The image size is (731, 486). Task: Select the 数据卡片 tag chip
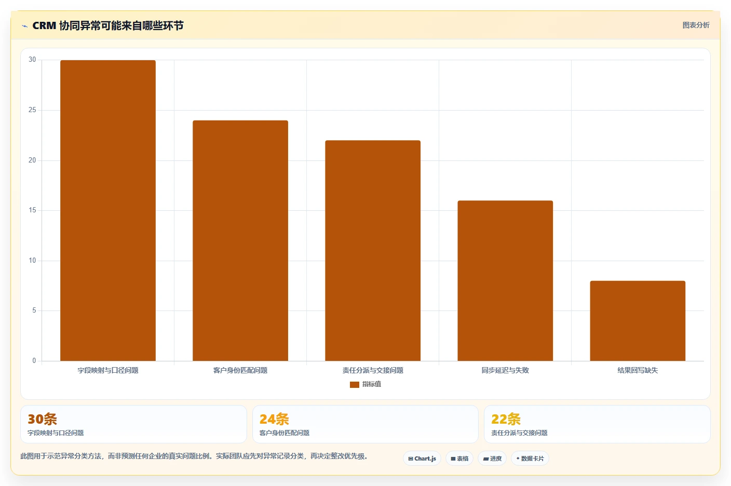tap(530, 458)
